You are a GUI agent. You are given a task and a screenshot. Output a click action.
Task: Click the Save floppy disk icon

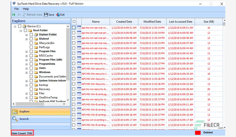point(46,15)
